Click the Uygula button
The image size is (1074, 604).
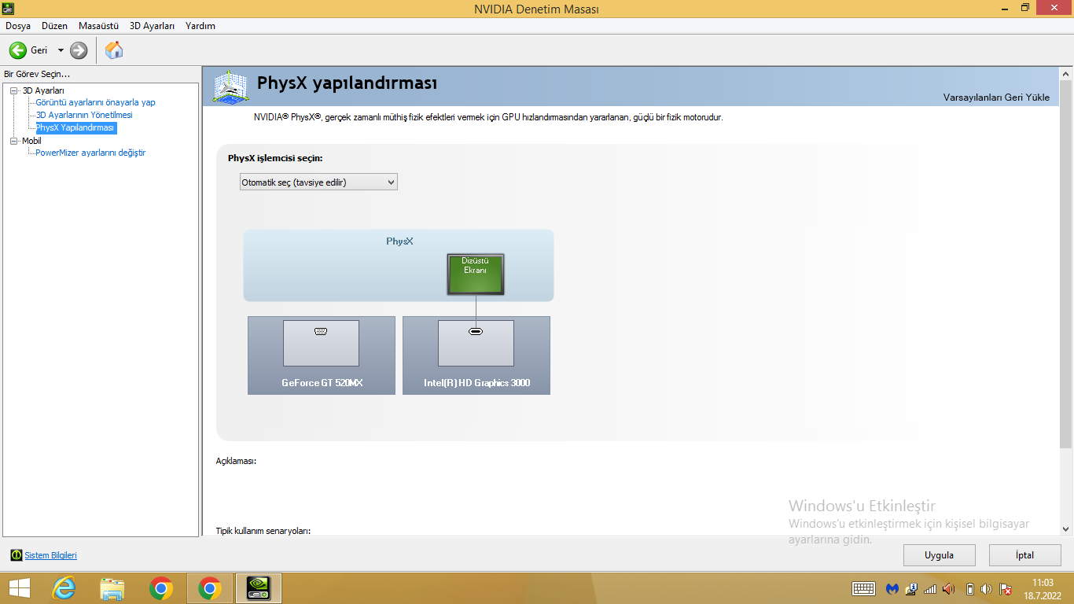coord(940,555)
